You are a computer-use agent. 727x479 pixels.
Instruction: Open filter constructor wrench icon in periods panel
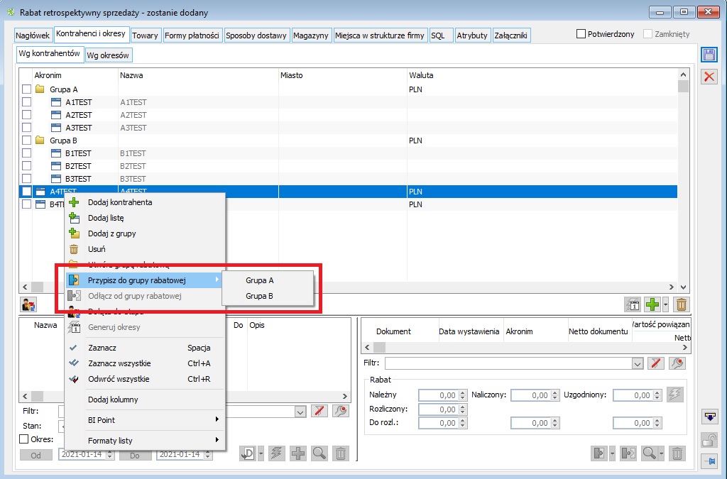tap(340, 411)
